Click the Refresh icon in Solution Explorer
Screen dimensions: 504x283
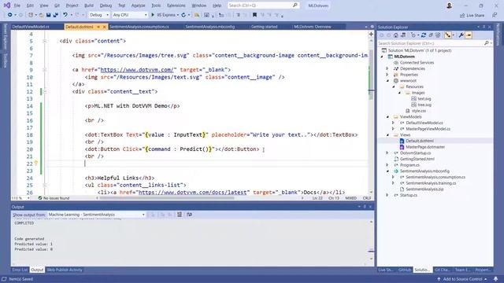coord(424,35)
